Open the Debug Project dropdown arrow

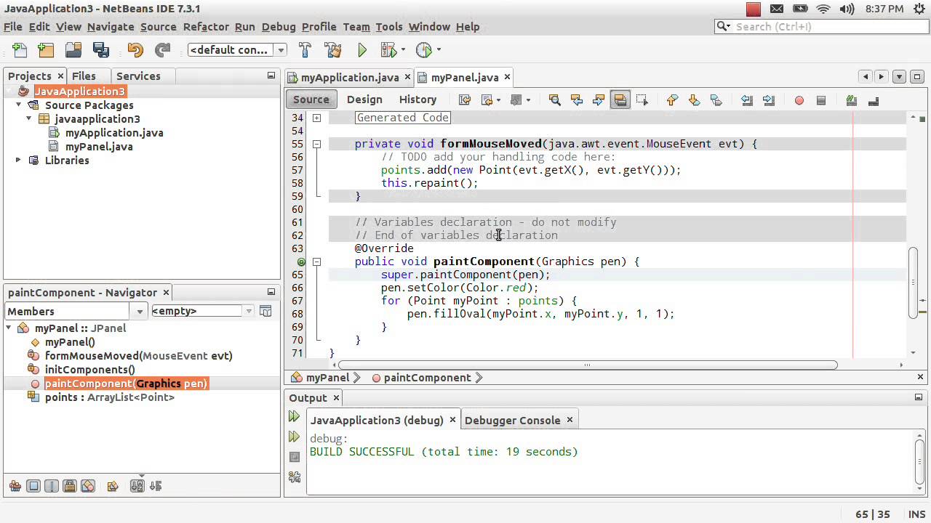tap(403, 50)
